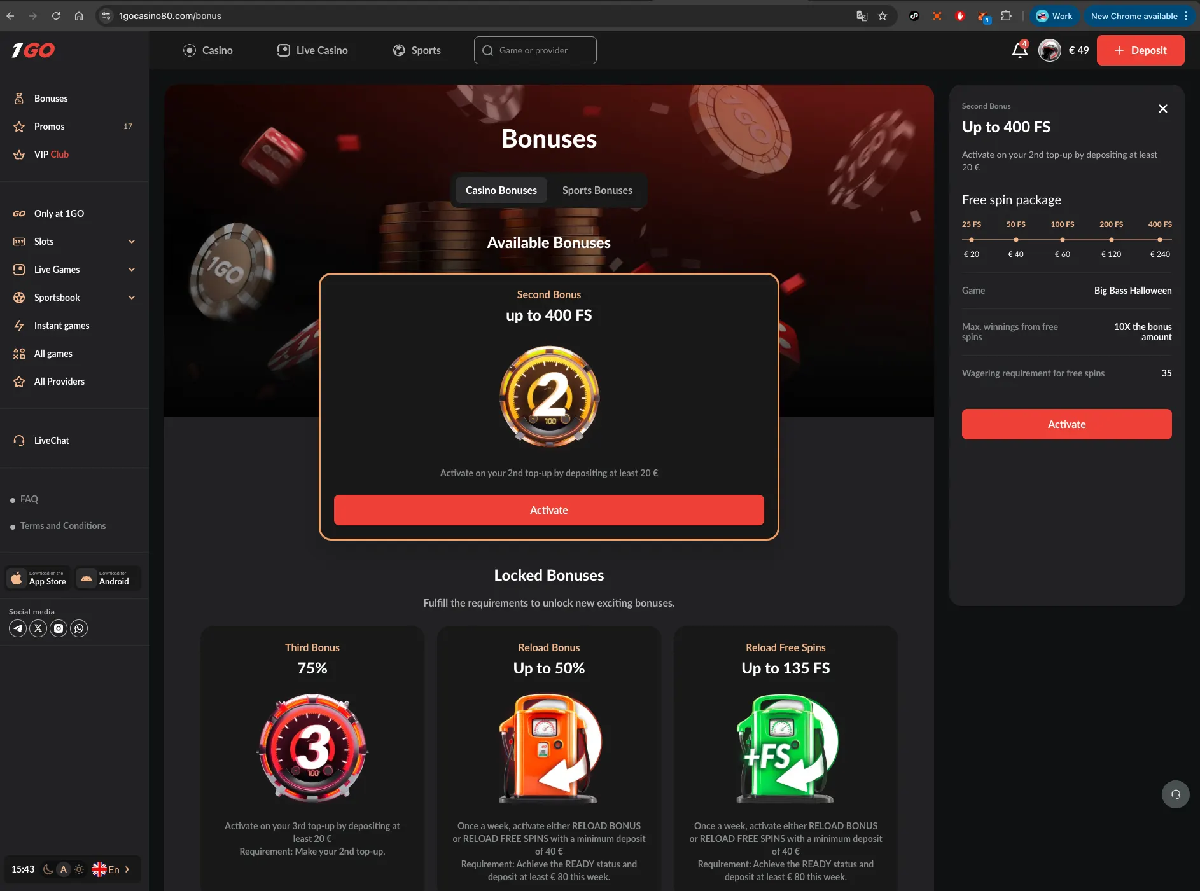This screenshot has height=891, width=1200.
Task: Click the Third Bonus number 3 medal image
Action: point(312,748)
